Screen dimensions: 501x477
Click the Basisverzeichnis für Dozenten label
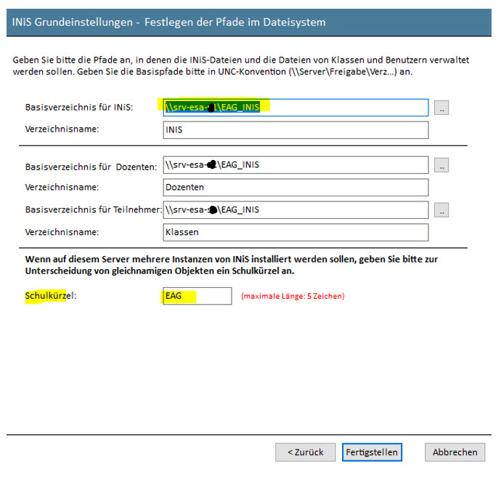pos(91,167)
